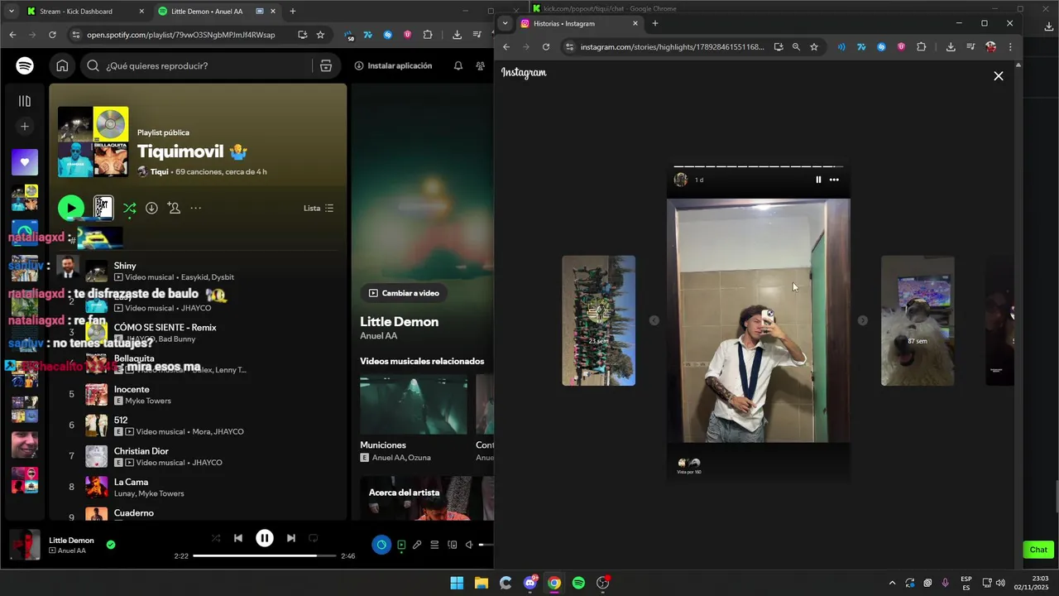Toggle shuffle in the bottom player bar
1059x596 pixels.
(x=216, y=538)
